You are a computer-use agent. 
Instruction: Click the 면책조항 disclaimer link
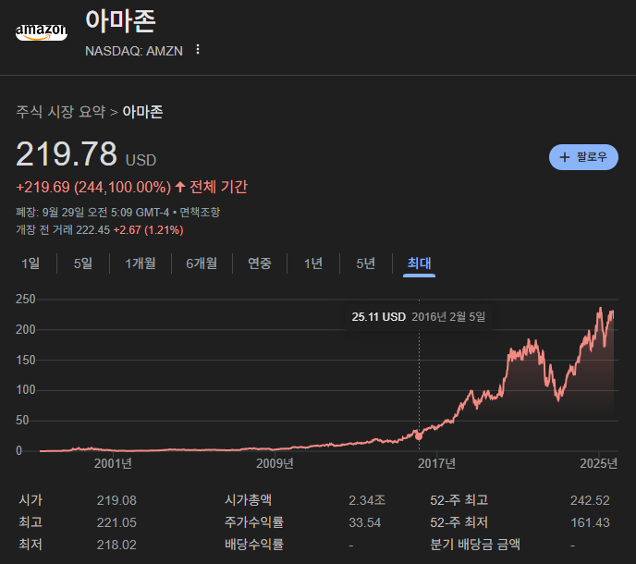[200, 213]
